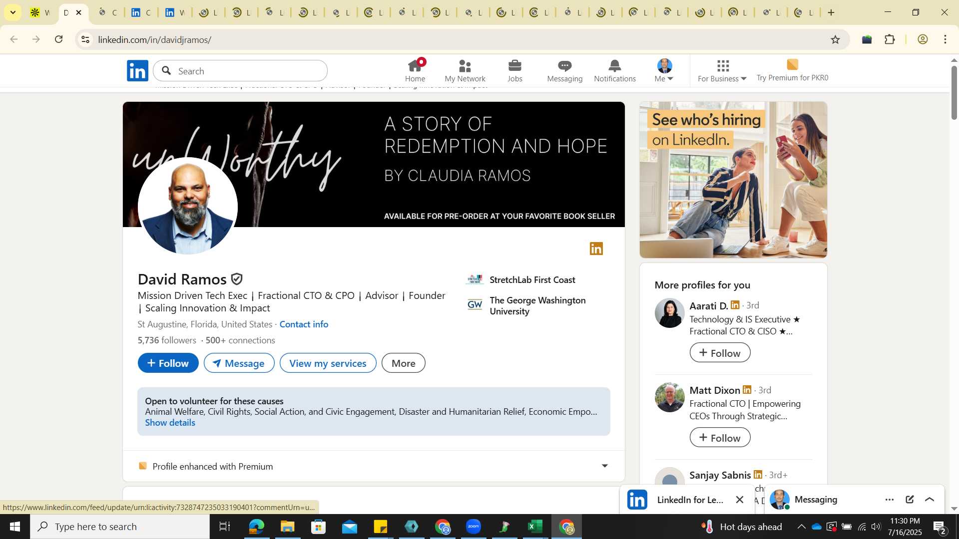
Task: Switch to first tab with yellow asterisk
Action: coord(40,12)
